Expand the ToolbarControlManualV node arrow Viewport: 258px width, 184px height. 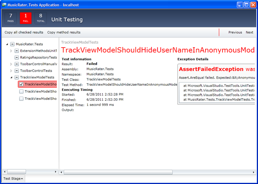pos(11,64)
